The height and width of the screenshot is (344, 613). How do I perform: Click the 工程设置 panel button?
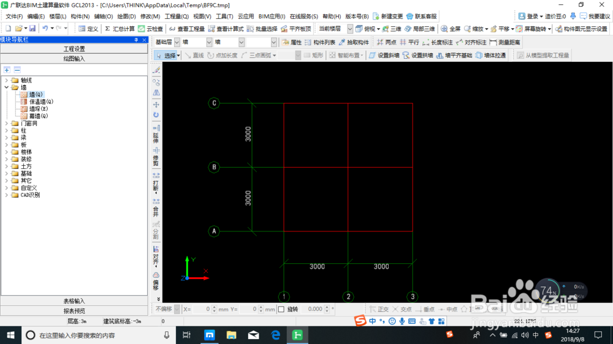(x=74, y=49)
